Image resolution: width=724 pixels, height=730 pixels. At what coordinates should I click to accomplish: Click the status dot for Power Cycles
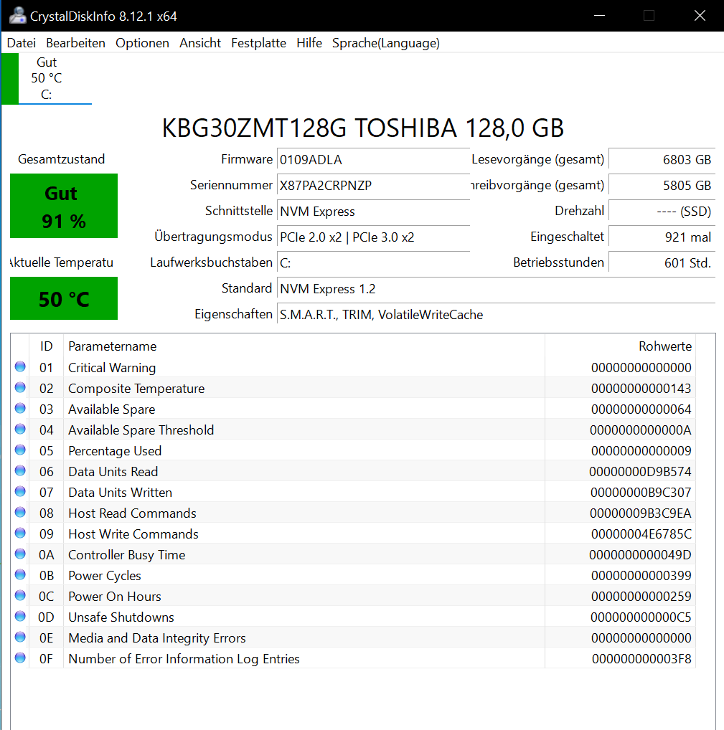tap(20, 574)
